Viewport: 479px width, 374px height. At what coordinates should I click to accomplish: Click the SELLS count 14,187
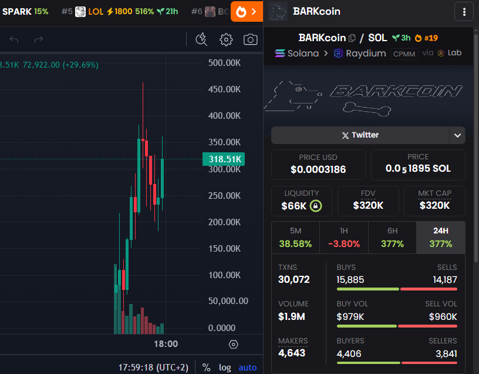pos(445,280)
